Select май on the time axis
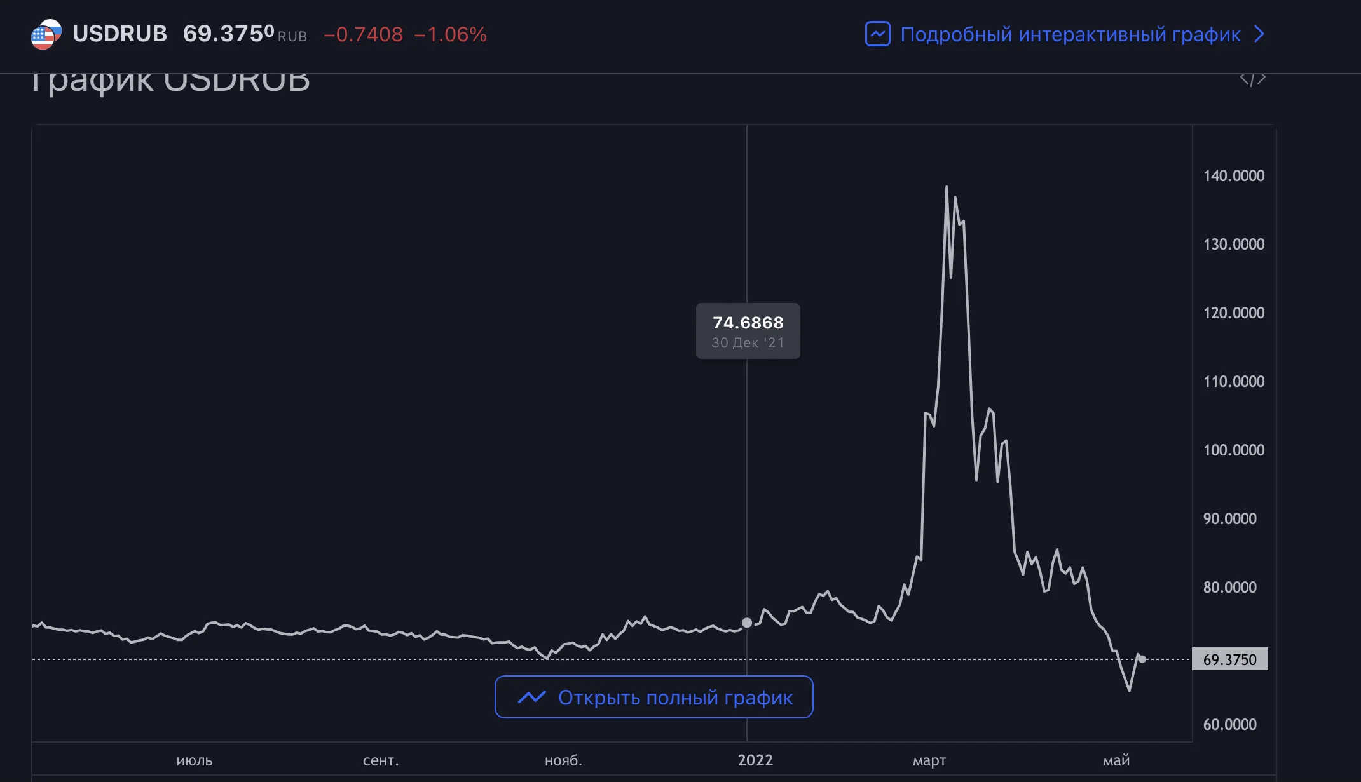Screen dimensions: 1361x782 [x=1116, y=760]
